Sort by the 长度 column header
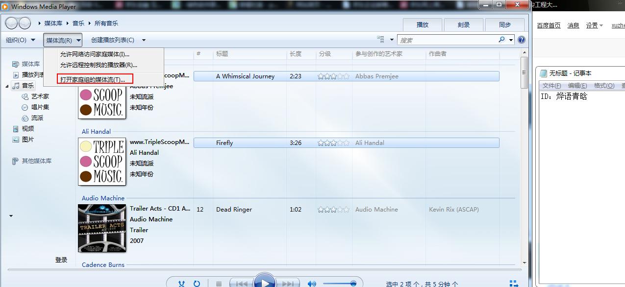 click(x=295, y=54)
